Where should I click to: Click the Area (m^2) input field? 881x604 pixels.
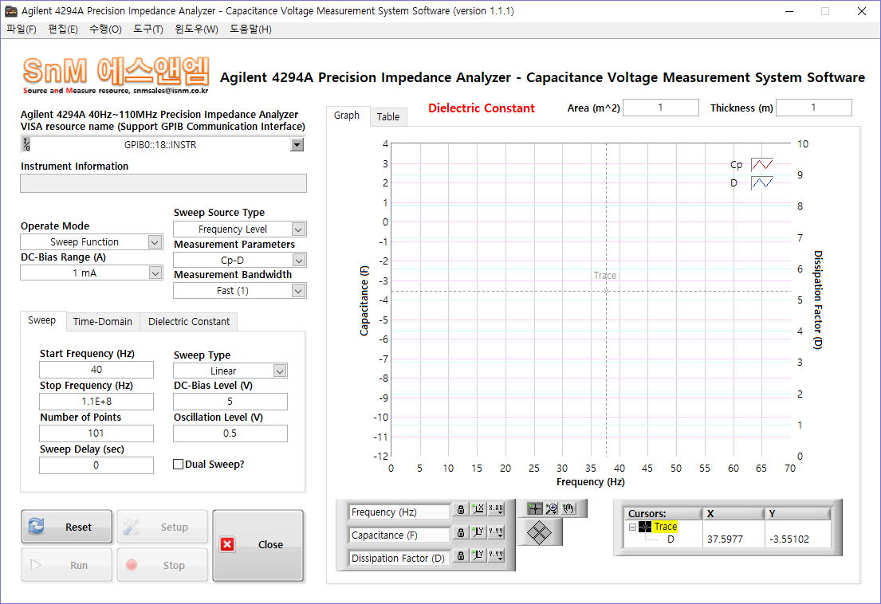click(661, 108)
